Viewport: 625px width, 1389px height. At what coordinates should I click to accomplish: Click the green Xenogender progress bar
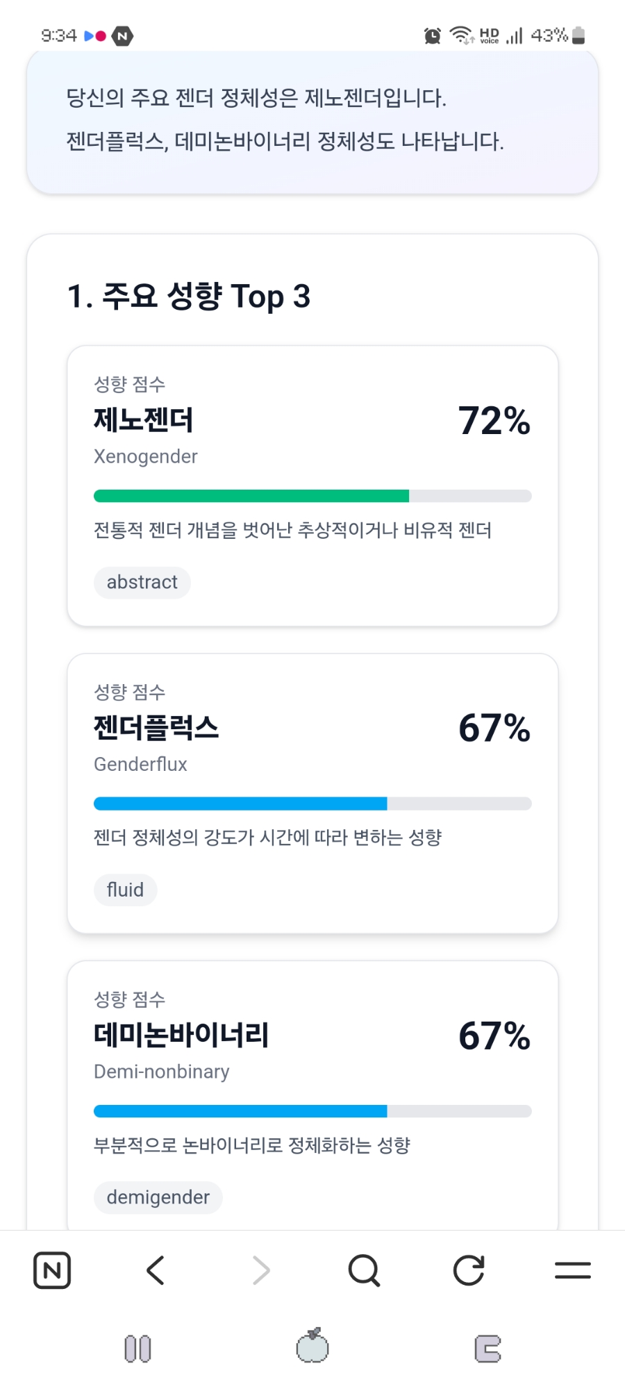click(251, 496)
